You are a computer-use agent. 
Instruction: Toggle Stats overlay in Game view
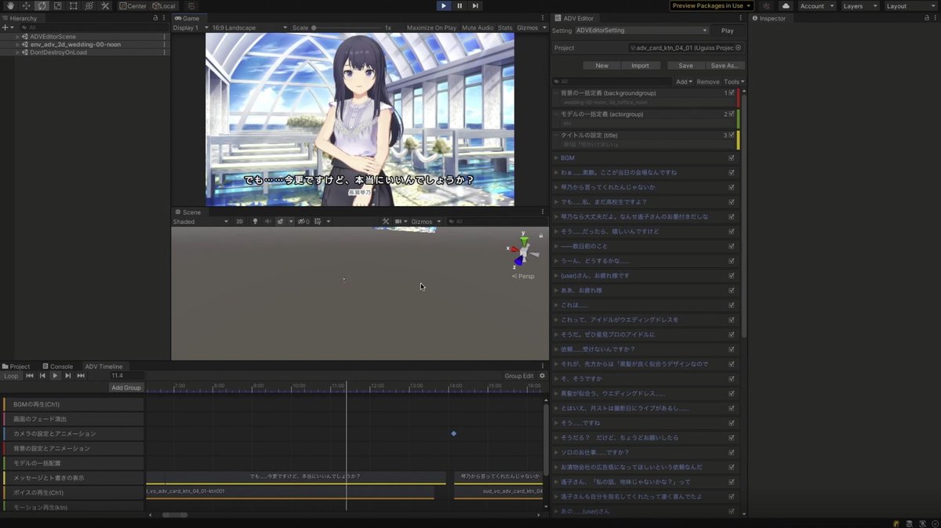point(505,27)
